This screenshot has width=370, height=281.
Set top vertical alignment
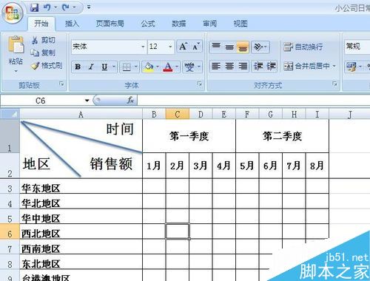tap(216, 47)
